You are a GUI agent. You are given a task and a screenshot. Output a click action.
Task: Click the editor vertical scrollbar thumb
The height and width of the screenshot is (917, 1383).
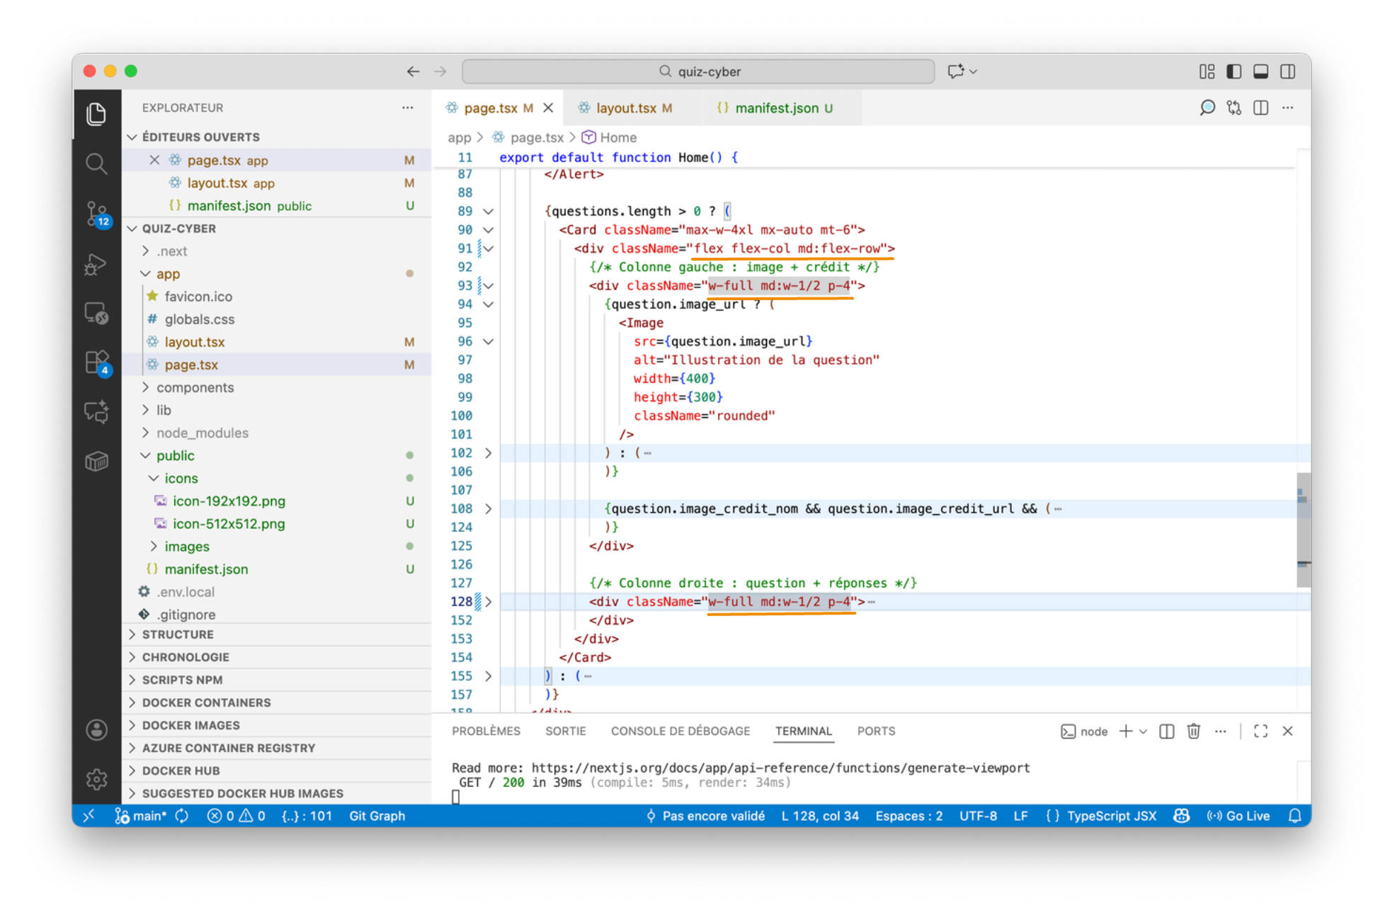tap(1302, 530)
